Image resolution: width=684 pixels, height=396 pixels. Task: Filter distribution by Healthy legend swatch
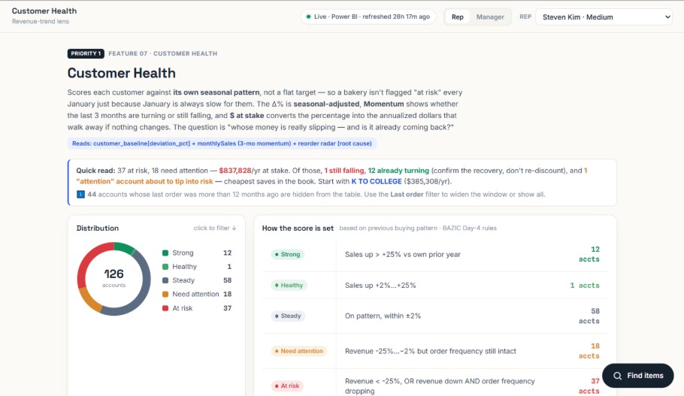165,267
